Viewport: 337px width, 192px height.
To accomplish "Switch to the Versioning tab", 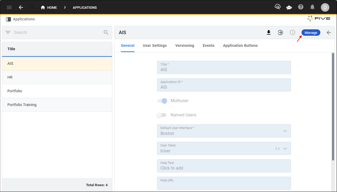I will 185,45.
